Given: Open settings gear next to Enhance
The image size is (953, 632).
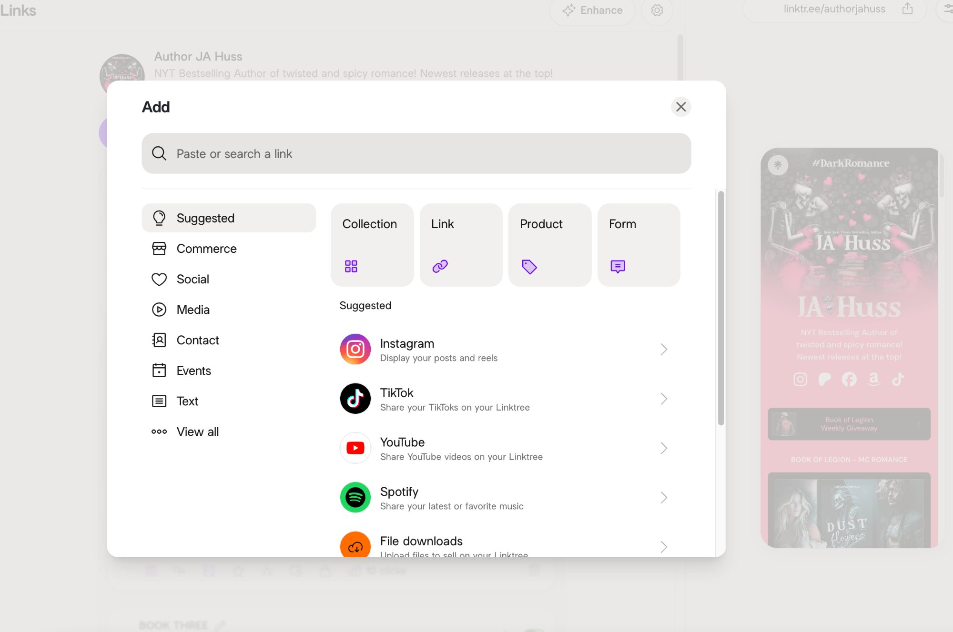Looking at the screenshot, I should pyautogui.click(x=657, y=10).
